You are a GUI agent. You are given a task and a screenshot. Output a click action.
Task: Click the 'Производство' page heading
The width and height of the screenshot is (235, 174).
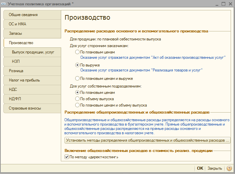[x=87, y=17]
